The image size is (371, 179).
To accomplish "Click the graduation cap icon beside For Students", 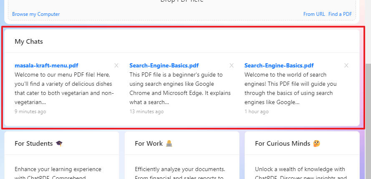I will [x=59, y=143].
